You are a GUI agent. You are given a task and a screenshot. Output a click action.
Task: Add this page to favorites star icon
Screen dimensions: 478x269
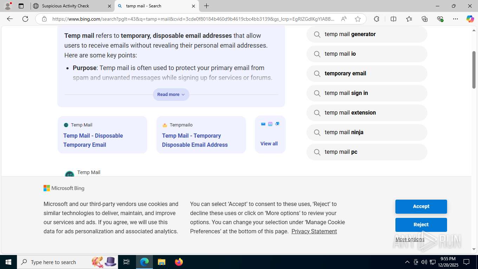click(x=358, y=19)
